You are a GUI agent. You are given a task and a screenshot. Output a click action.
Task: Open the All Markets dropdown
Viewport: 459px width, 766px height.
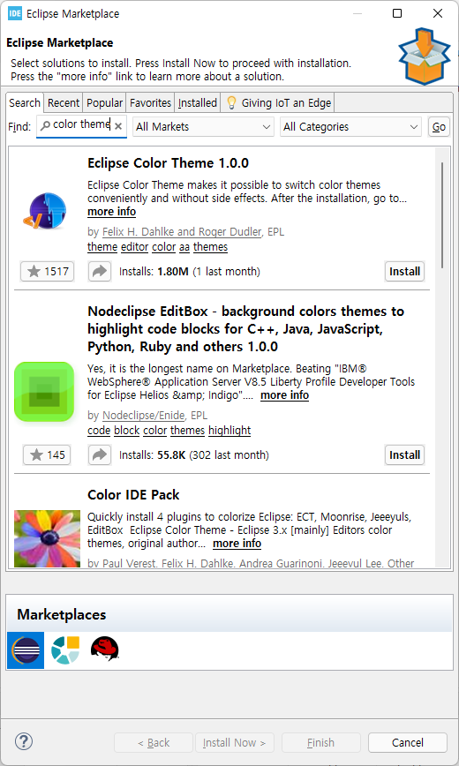(x=203, y=127)
